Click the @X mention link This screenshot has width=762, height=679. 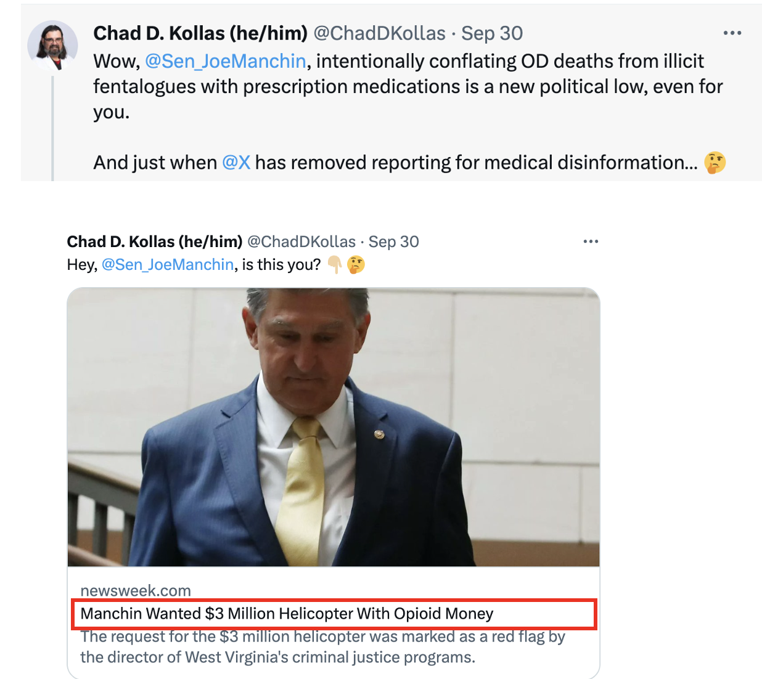[236, 163]
